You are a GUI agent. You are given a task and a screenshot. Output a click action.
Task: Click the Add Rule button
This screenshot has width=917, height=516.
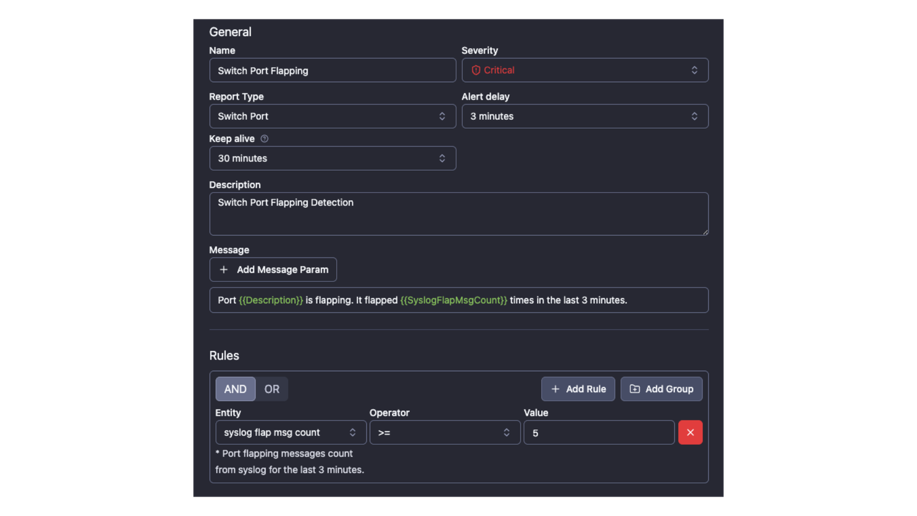[578, 389]
